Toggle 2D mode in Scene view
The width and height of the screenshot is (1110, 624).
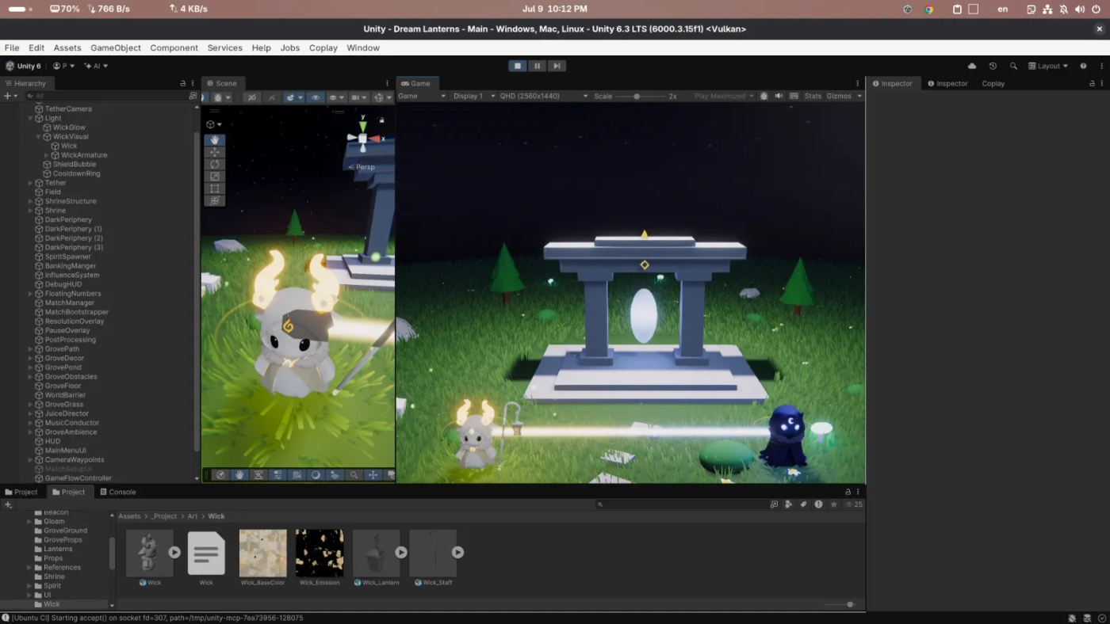[x=251, y=97]
